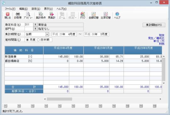
Task: Open the 表示(V) menu
Action: (48, 9)
